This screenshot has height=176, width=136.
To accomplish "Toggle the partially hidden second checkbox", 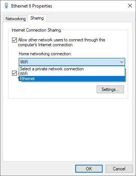I will point(14,73).
